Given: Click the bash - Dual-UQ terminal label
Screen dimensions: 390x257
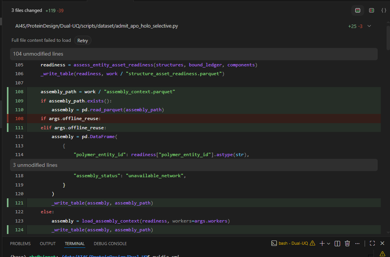Looking at the screenshot, I should tap(293, 243).
